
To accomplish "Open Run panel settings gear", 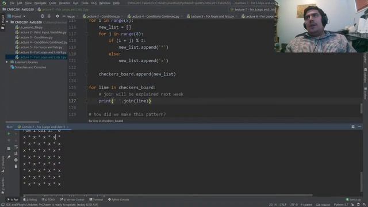I will [x=353, y=126].
